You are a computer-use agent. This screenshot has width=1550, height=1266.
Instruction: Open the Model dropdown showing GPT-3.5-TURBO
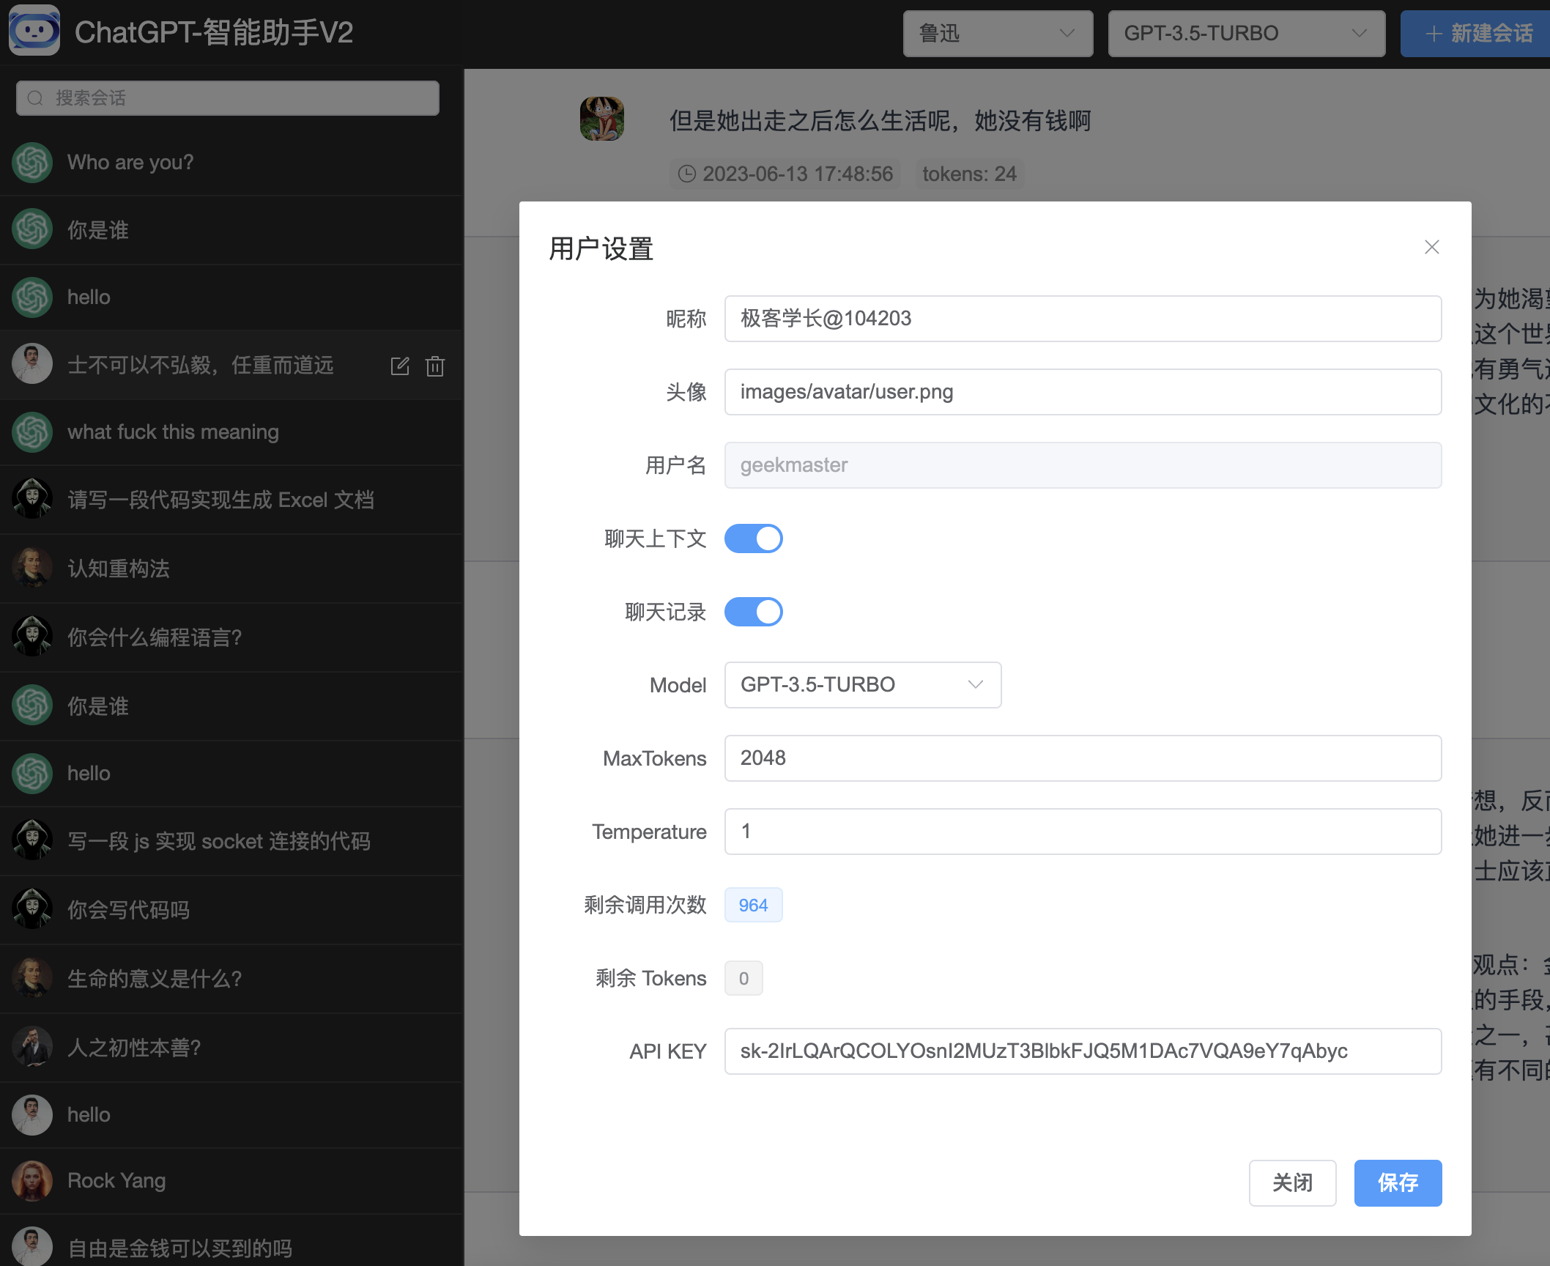[x=862, y=684]
